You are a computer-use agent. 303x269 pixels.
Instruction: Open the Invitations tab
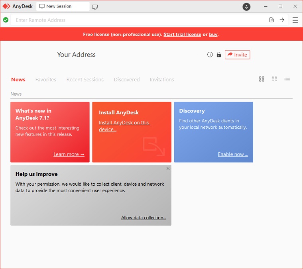[162, 80]
